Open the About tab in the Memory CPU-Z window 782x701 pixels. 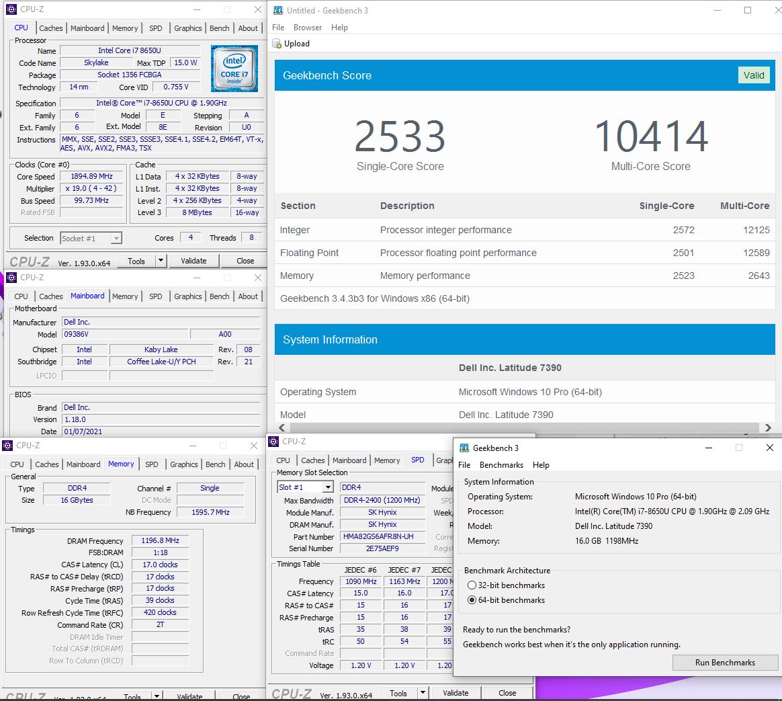(244, 464)
